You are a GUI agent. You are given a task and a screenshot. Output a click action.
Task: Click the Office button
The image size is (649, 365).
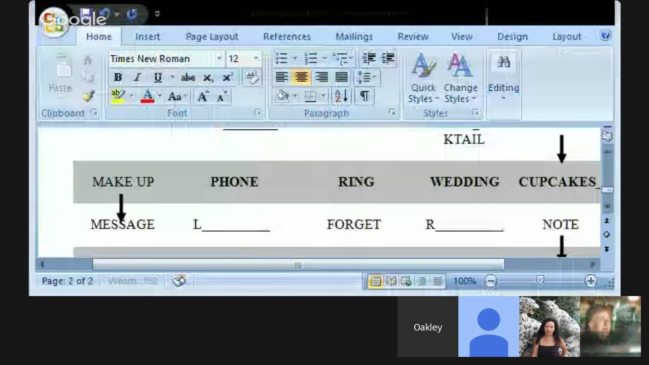[54, 22]
